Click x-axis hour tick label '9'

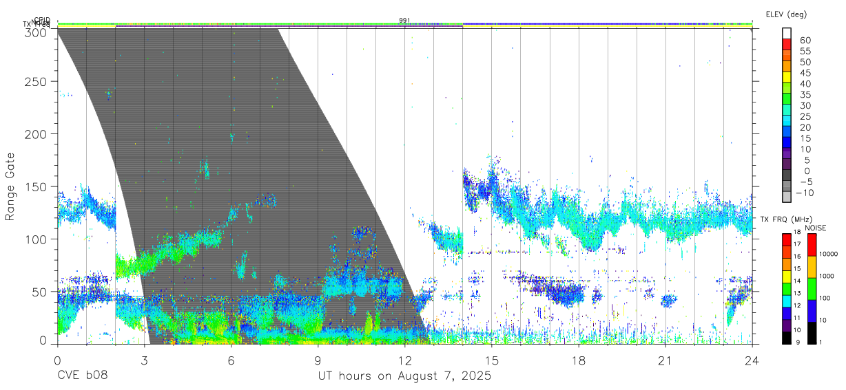pyautogui.click(x=318, y=360)
